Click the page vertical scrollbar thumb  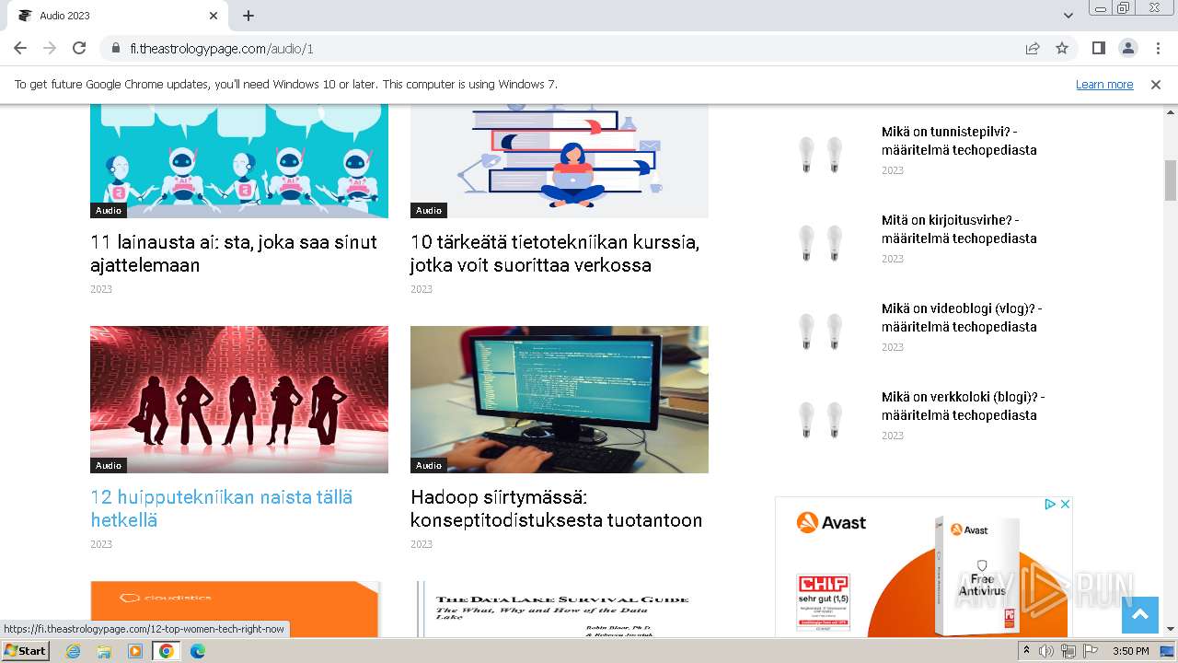pos(1171,180)
